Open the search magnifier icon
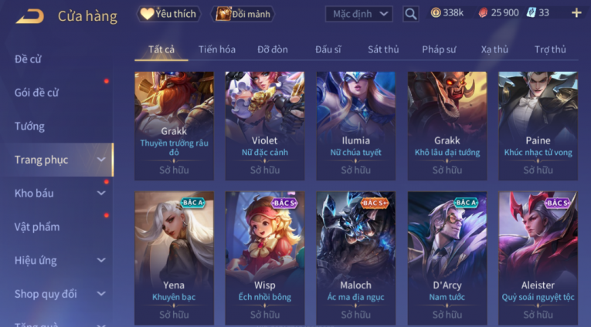The image size is (591, 327). pos(410,15)
